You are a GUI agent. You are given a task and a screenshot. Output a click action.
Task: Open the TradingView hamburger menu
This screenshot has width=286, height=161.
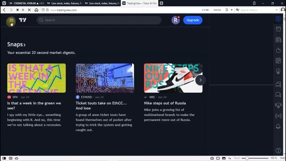[11, 21]
